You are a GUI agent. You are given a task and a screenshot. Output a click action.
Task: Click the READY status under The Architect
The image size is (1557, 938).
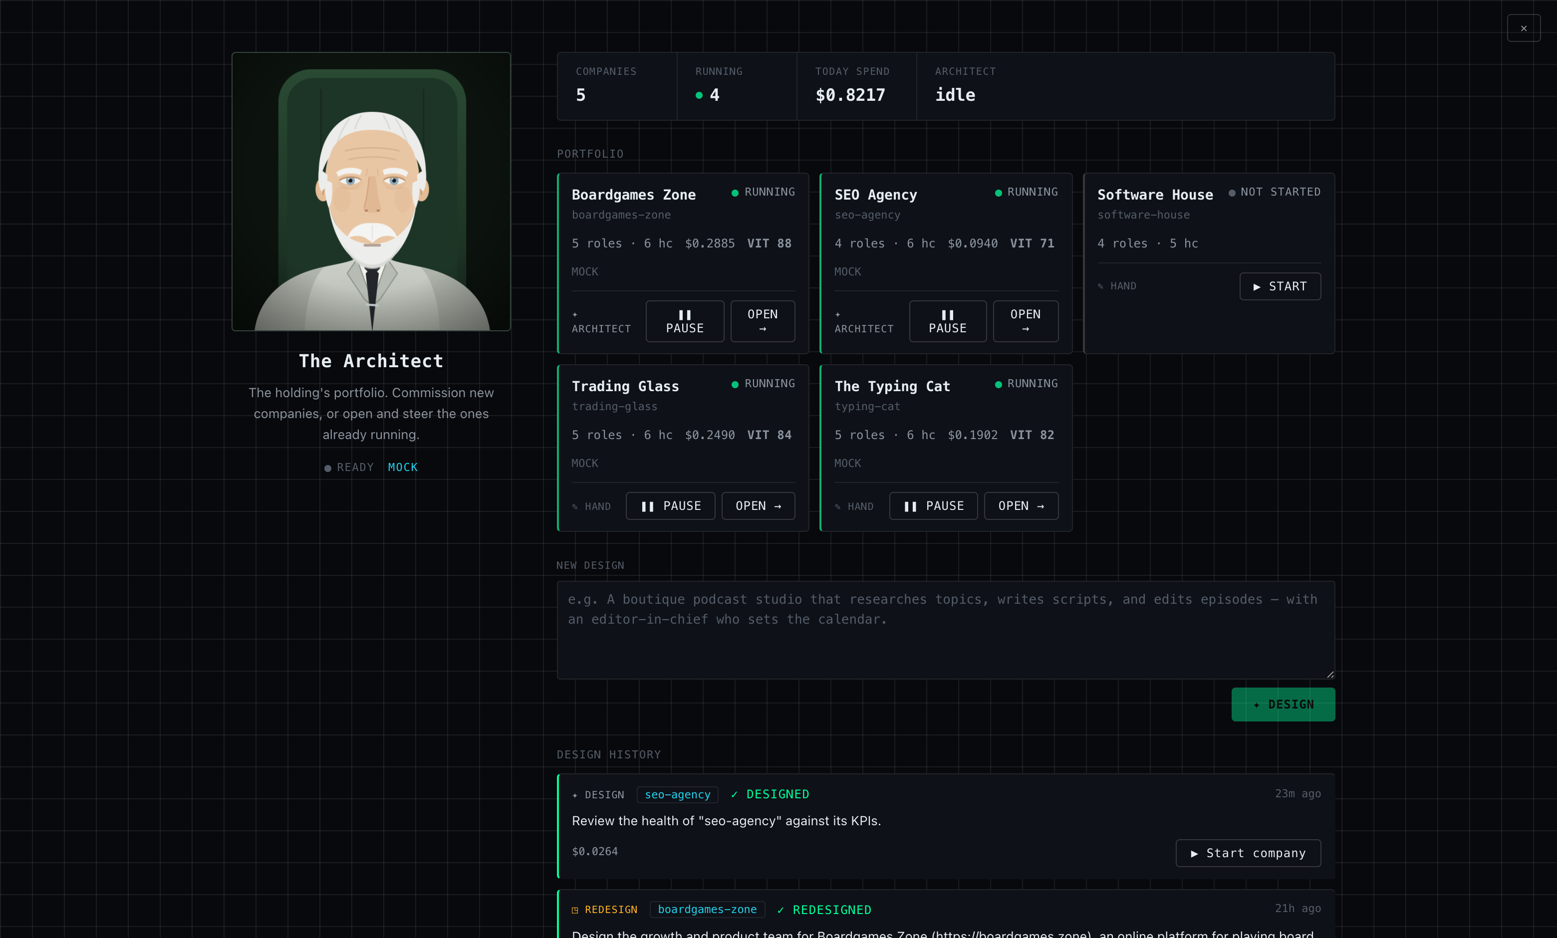tap(348, 468)
